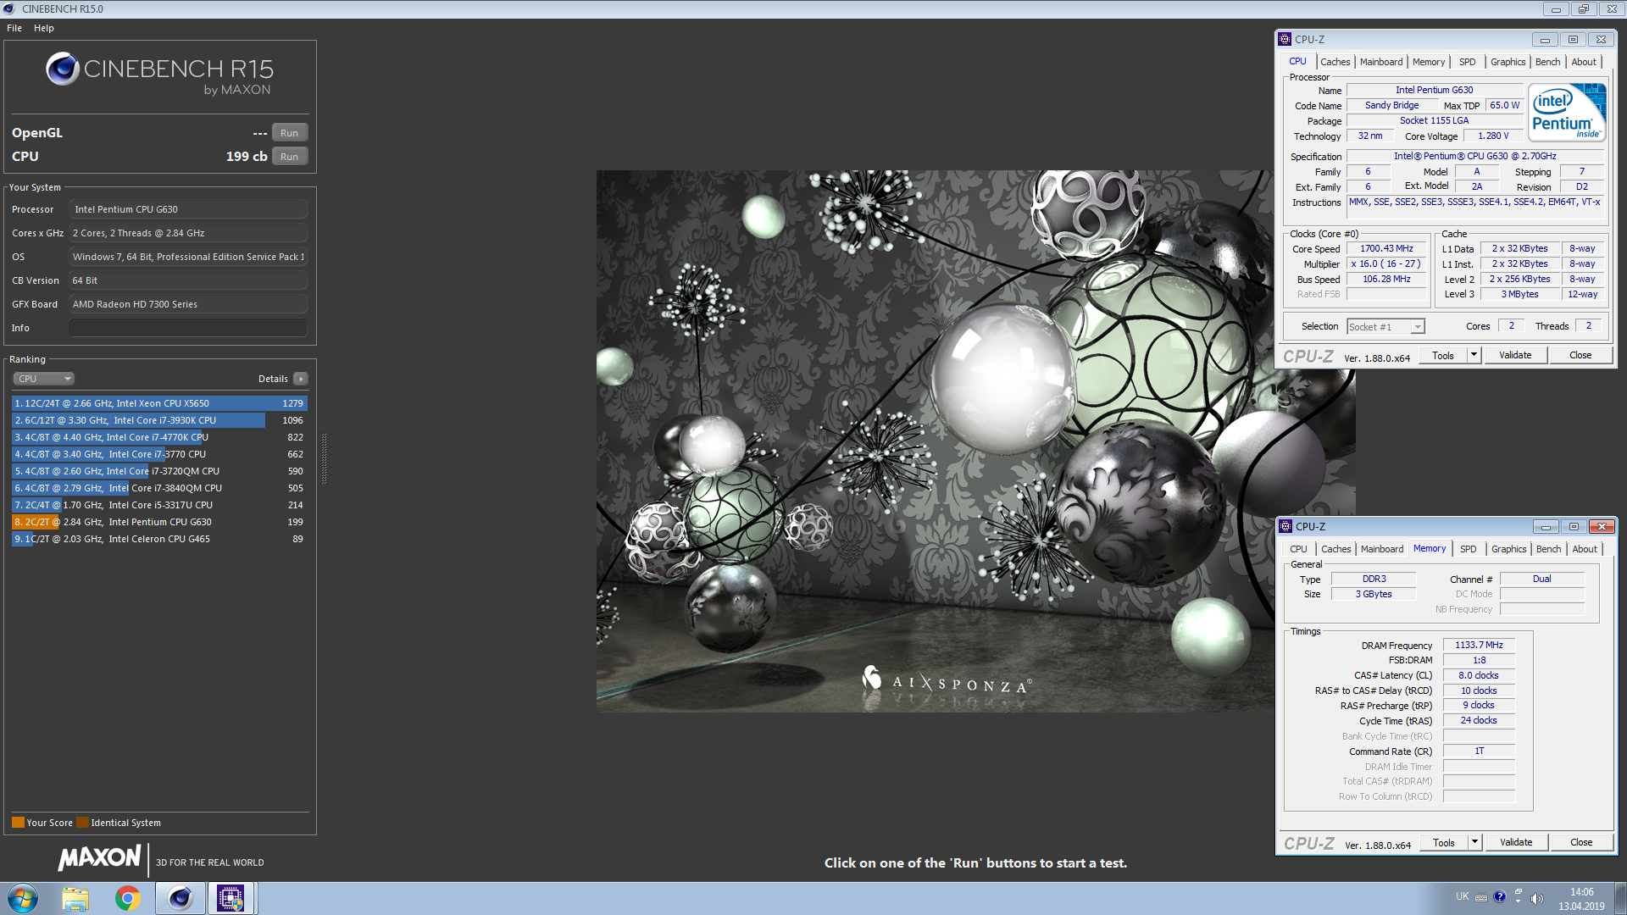Screen dimensions: 1627x915
Task: Click the MAXON logo at bottom
Action: pos(100,858)
